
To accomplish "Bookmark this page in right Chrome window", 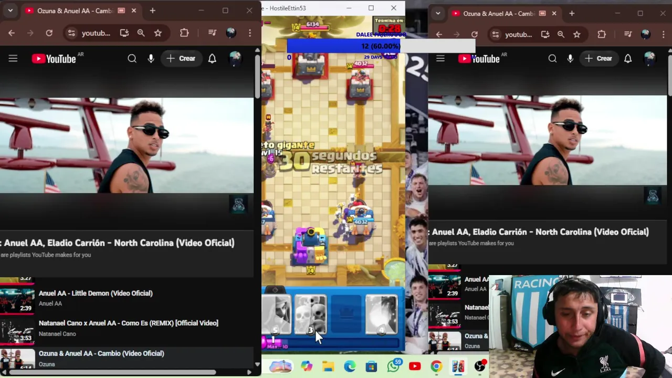I will [577, 35].
